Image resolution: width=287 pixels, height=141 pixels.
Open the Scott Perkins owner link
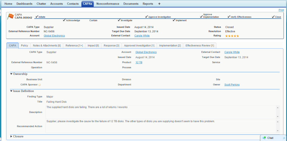[232, 85]
